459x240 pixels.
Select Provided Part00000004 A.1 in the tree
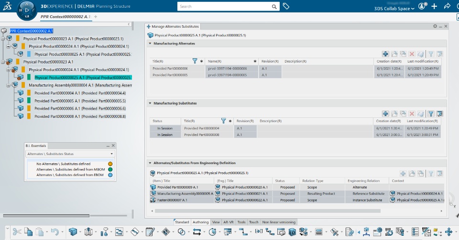(80, 93)
